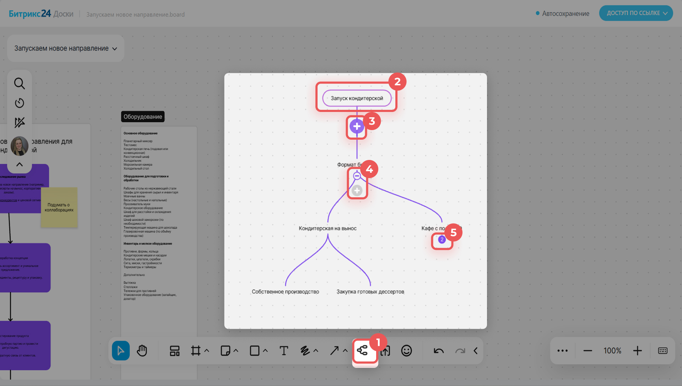Select the Text tool
The image size is (682, 386).
pyautogui.click(x=284, y=351)
